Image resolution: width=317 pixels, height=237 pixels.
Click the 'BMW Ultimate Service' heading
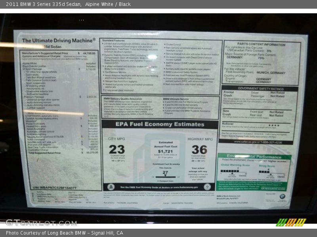(176, 99)
